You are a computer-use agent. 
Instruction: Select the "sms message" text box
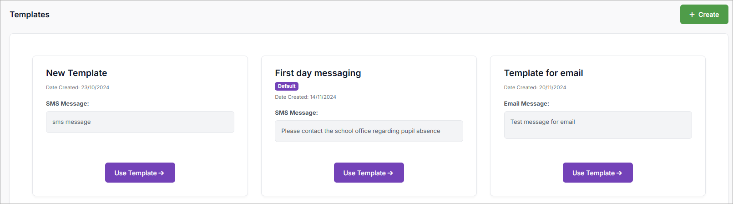140,122
